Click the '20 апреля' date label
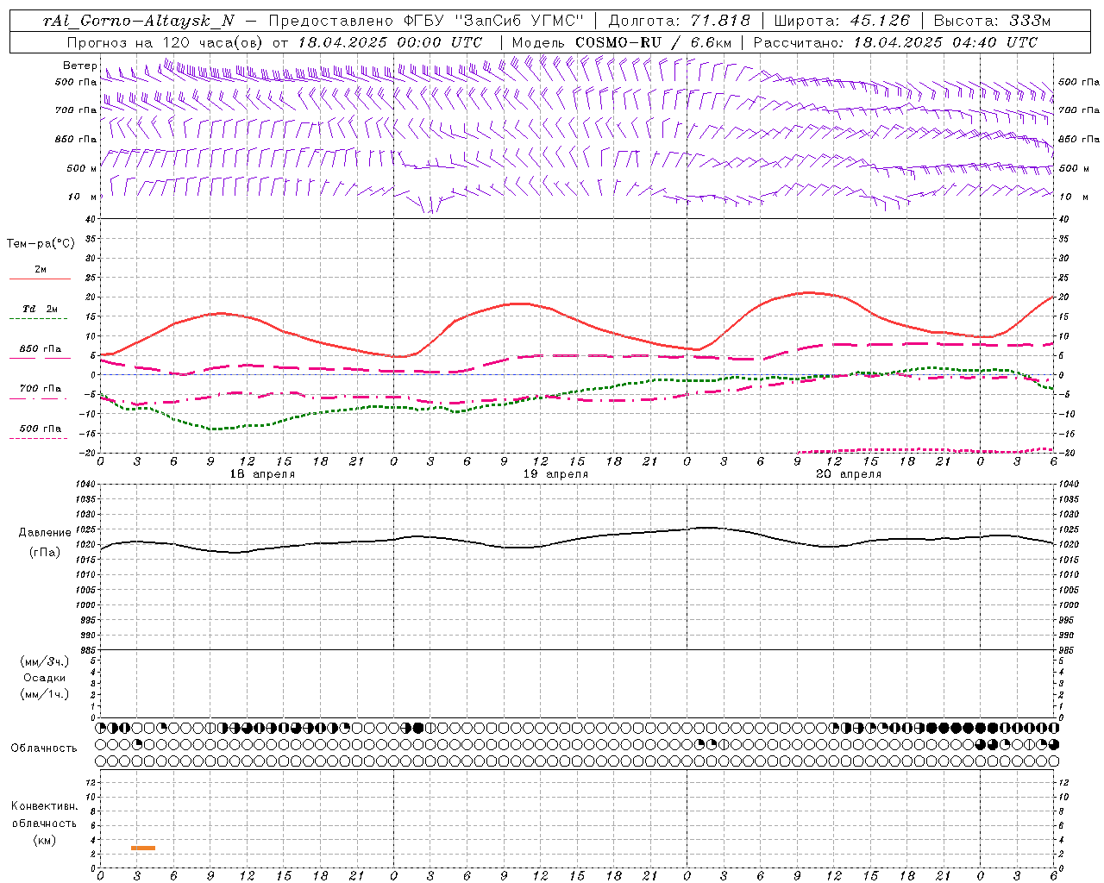1104x883 pixels. [849, 474]
